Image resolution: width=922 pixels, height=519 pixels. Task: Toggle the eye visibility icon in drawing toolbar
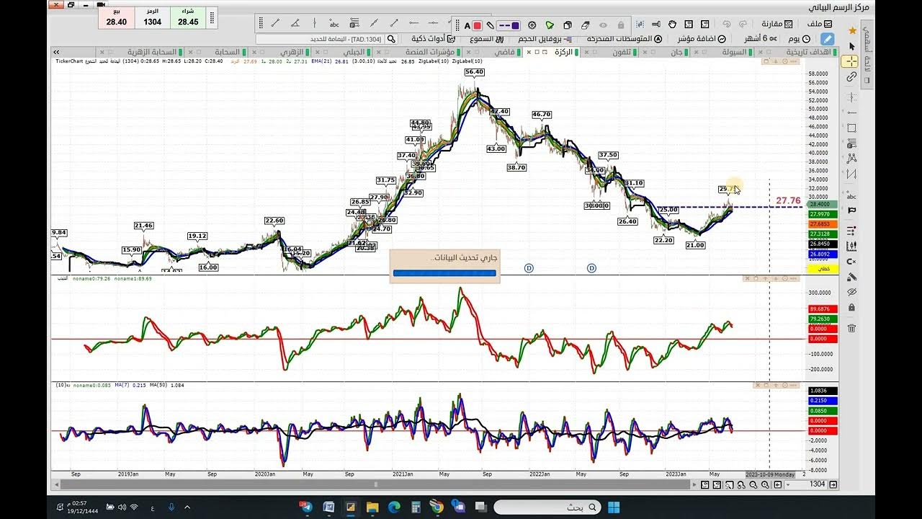[x=603, y=25]
